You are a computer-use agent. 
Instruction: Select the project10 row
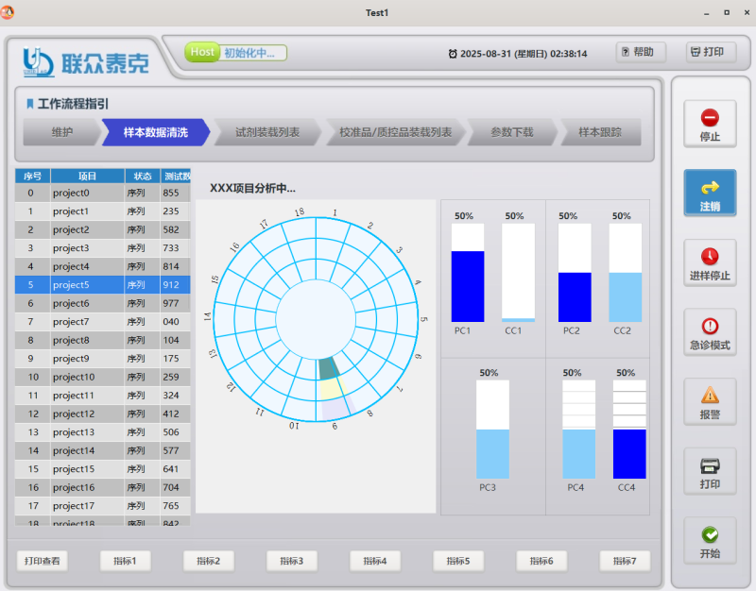(x=103, y=377)
